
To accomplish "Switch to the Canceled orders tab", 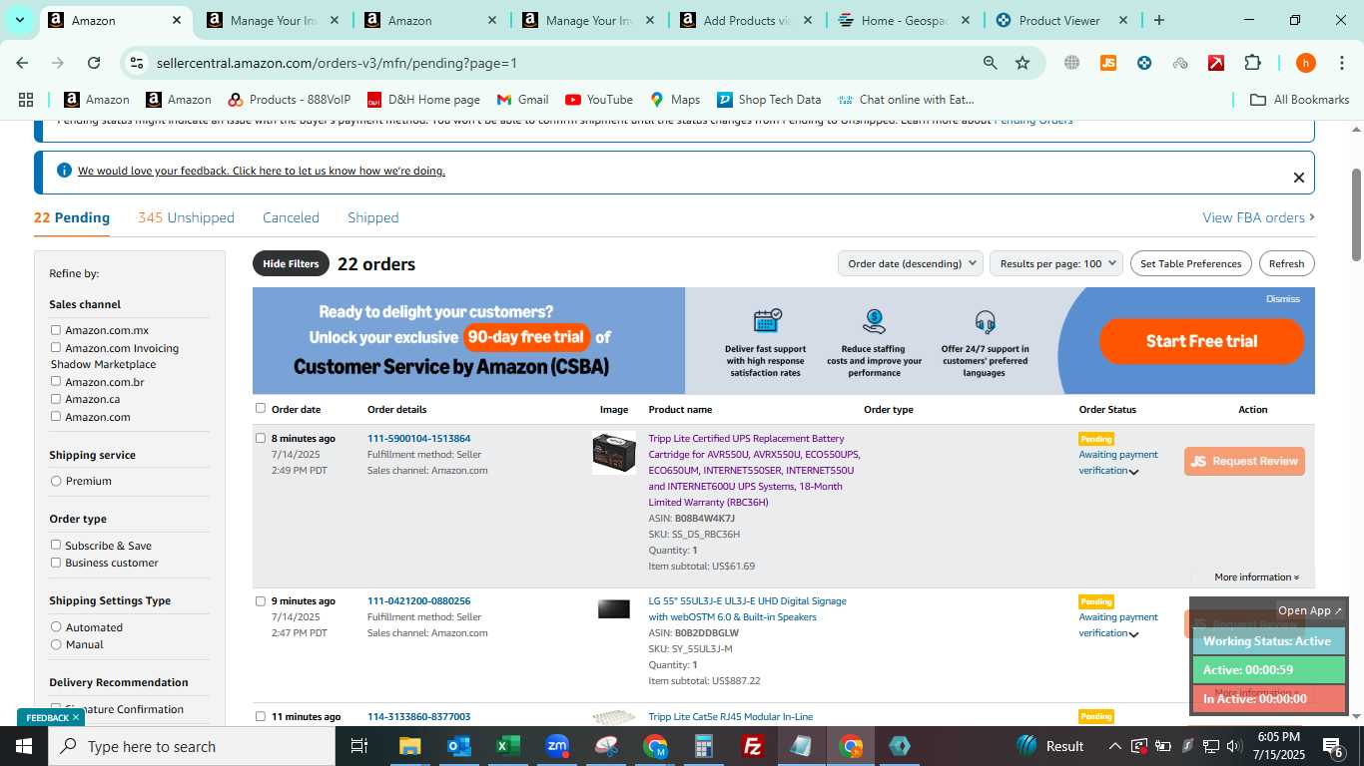I will [291, 217].
